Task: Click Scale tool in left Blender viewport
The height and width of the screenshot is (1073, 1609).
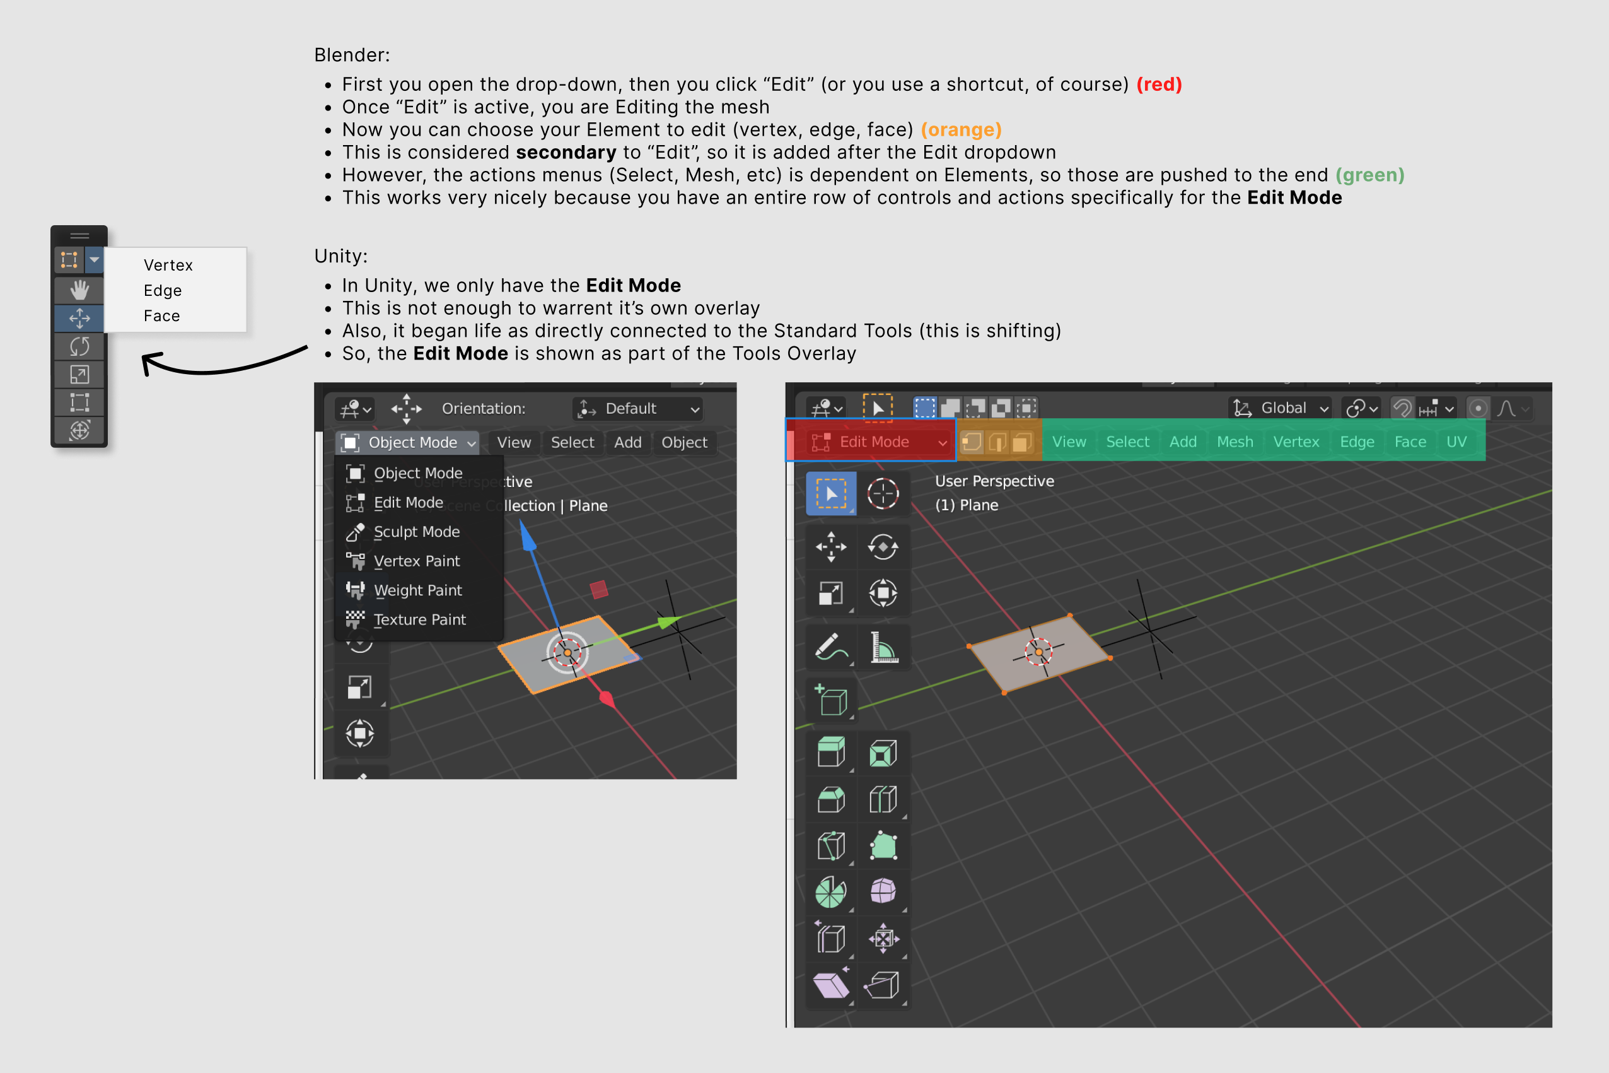Action: coord(359,687)
